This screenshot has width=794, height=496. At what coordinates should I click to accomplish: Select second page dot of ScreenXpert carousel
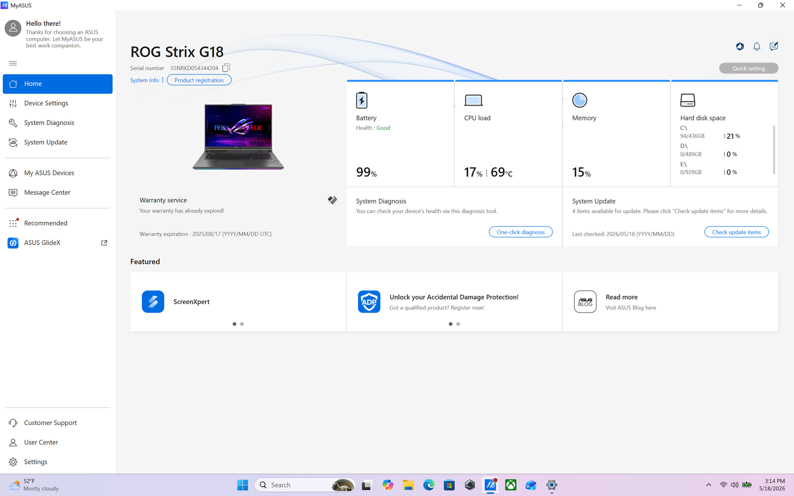[x=242, y=324]
